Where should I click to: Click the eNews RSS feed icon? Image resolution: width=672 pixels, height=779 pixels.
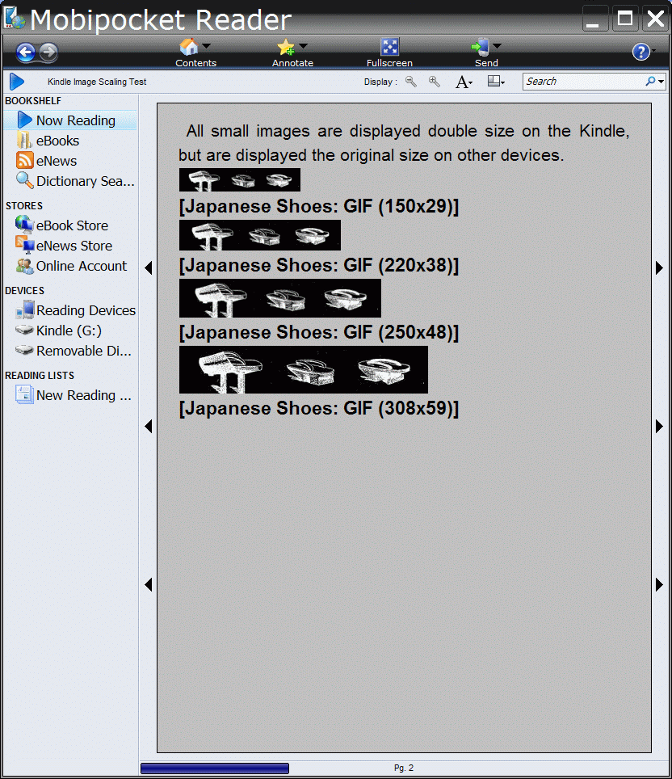click(25, 161)
